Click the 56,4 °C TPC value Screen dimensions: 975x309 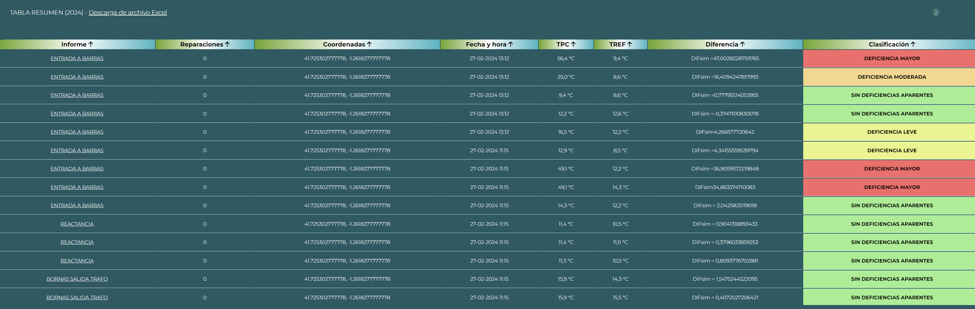coord(565,59)
